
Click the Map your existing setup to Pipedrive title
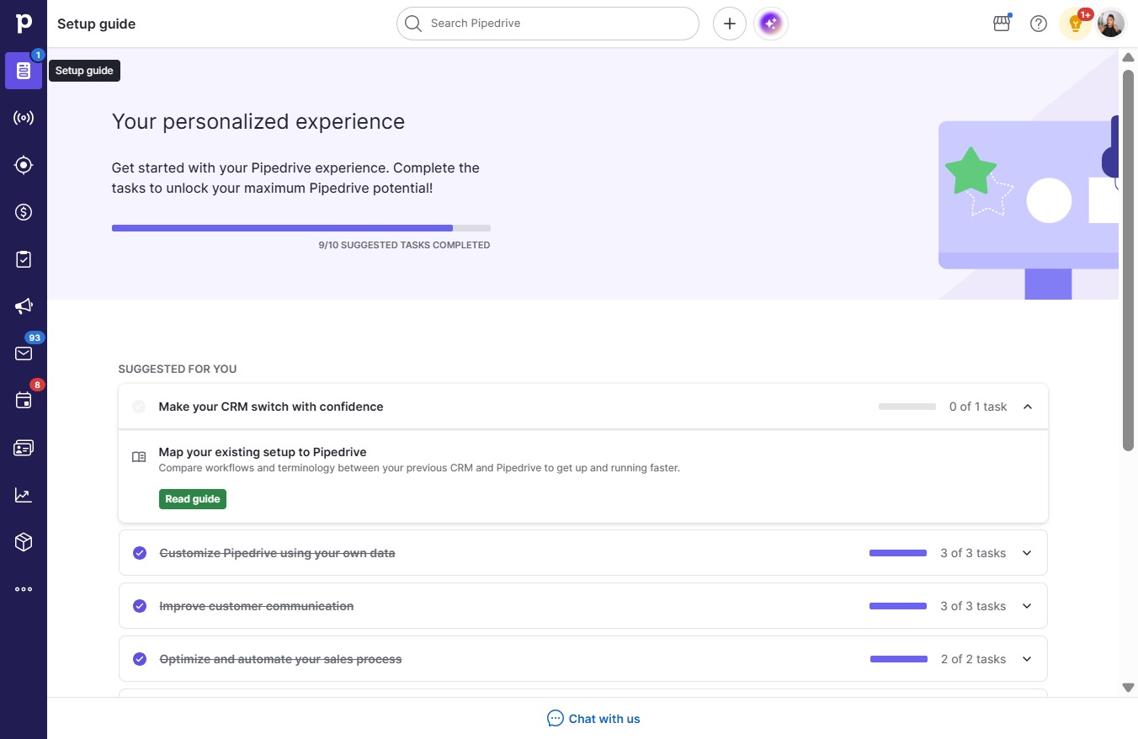[263, 452]
